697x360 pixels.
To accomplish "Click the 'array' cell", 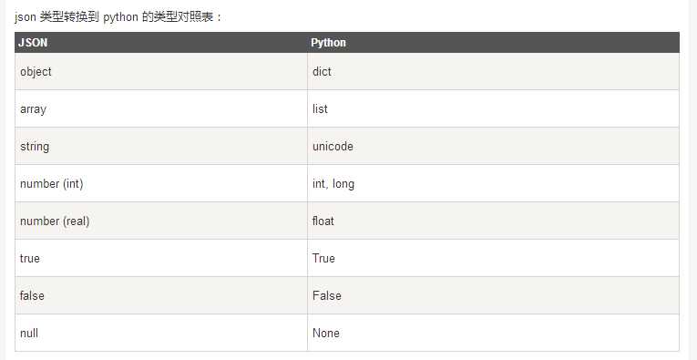I will (x=161, y=108).
